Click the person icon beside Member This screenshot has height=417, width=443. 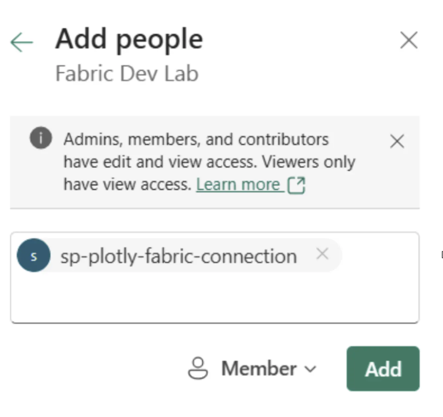(x=198, y=368)
